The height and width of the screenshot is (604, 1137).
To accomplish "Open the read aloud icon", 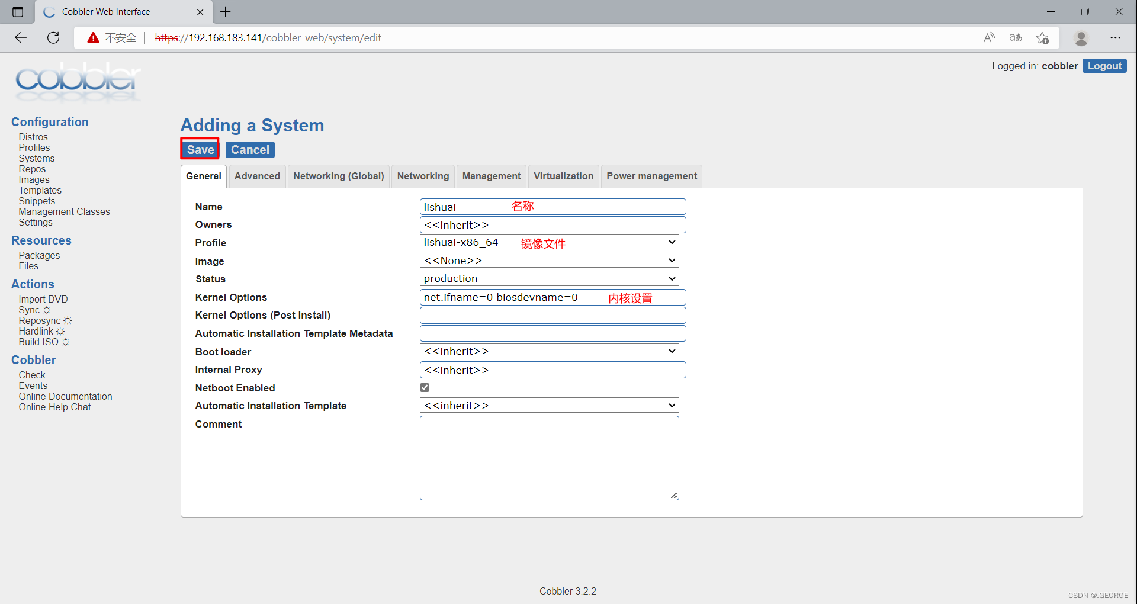I will (x=989, y=38).
